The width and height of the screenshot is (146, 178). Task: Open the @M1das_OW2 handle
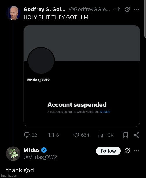(x=40, y=157)
